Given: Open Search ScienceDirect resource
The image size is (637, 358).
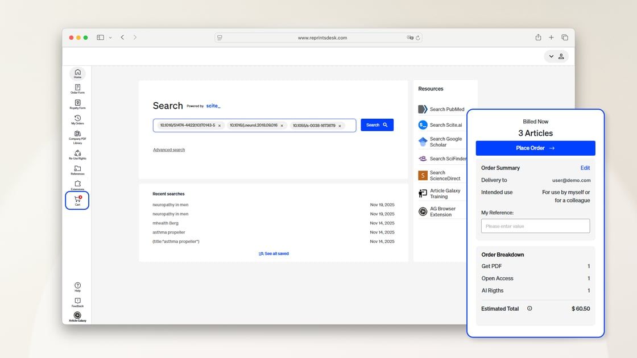Looking at the screenshot, I should tap(441, 176).
